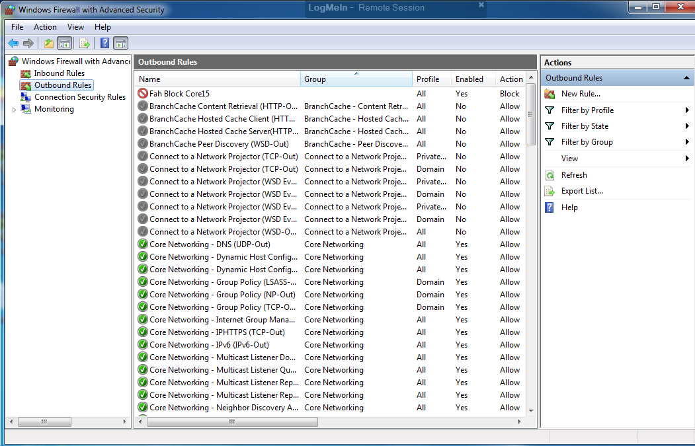Screen dimensions: 695x446
Task: Sort by the Name column header
Action: [x=217, y=79]
